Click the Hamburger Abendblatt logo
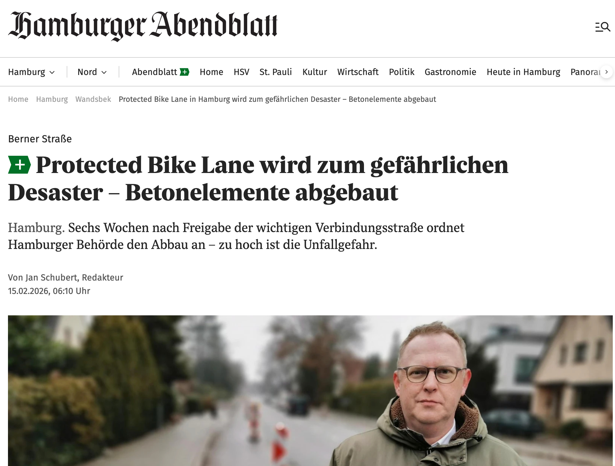615x466 pixels. click(143, 26)
